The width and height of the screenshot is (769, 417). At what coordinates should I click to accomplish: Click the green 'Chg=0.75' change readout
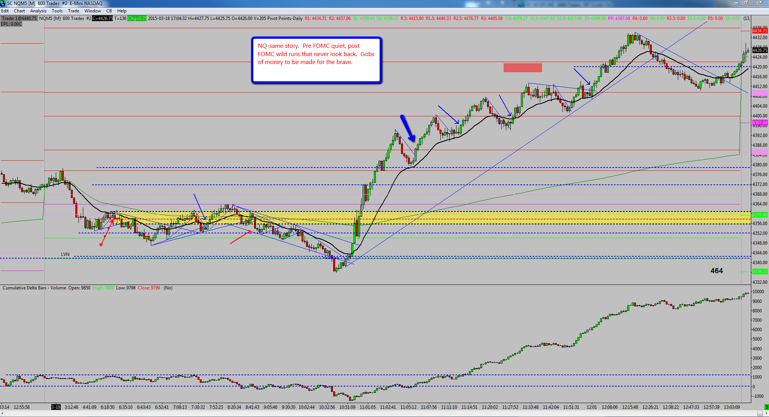[137, 18]
